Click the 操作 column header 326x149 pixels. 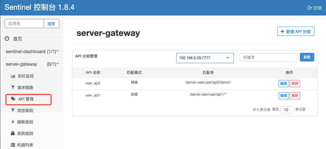point(289,72)
